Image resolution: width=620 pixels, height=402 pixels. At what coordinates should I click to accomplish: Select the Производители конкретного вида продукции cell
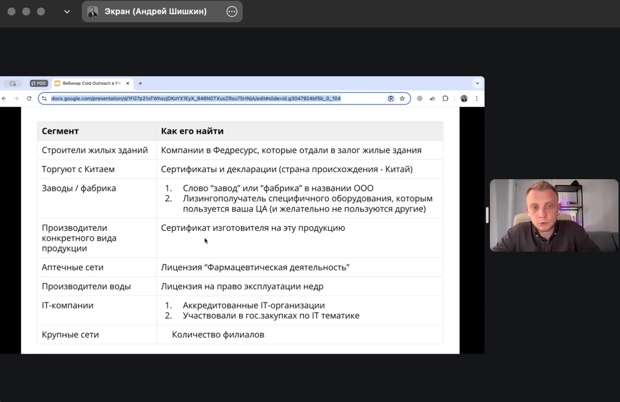click(x=97, y=238)
